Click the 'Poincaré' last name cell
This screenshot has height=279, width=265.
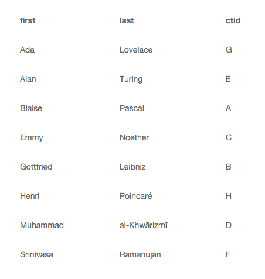point(136,196)
